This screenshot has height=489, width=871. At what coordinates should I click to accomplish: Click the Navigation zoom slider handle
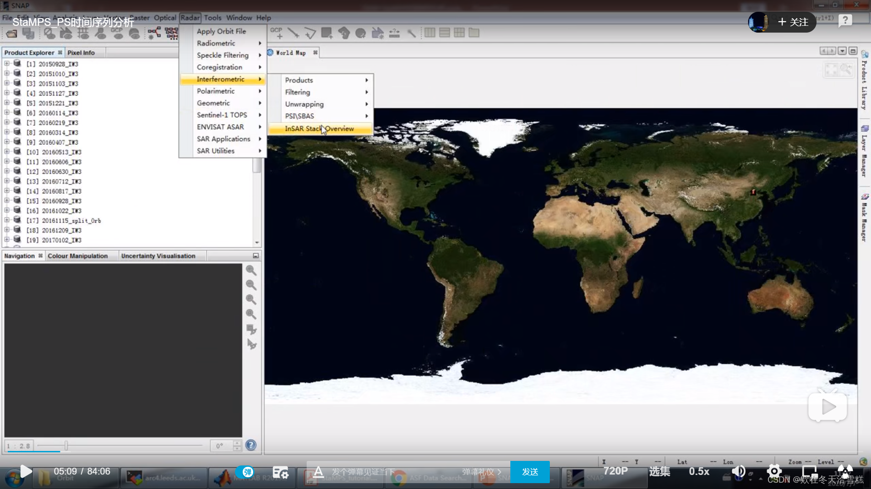(66, 446)
